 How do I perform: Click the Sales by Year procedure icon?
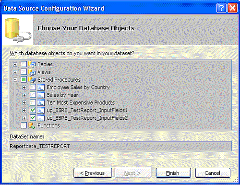tap(41, 95)
